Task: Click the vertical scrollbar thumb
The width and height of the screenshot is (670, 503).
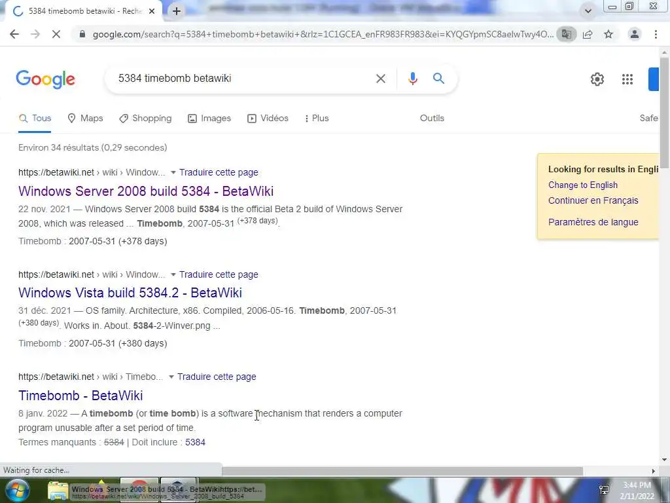Action: [x=664, y=111]
